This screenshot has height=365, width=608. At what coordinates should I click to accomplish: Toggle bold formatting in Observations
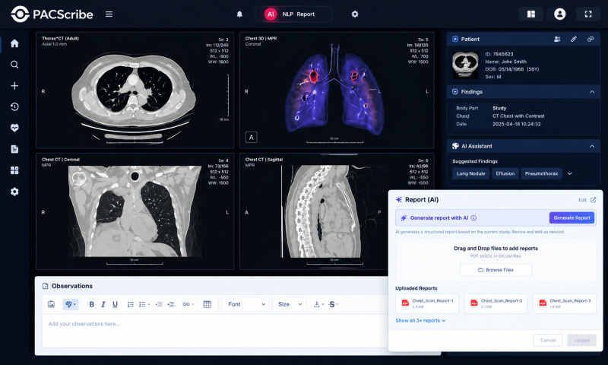pos(91,304)
